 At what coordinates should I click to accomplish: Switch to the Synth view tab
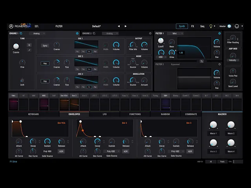[182, 26]
